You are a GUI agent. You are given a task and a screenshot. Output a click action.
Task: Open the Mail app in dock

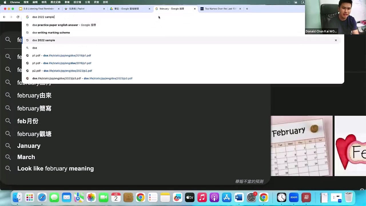[67, 197]
